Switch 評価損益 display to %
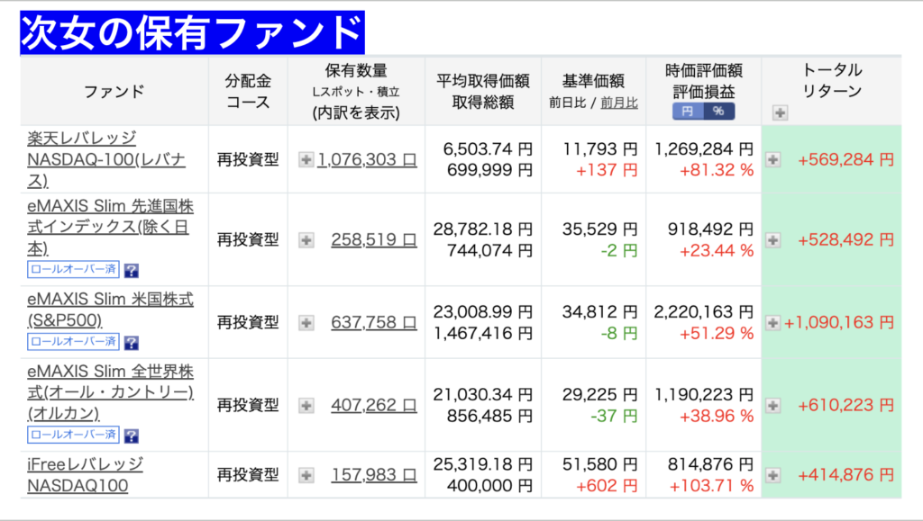The width and height of the screenshot is (923, 521). [718, 112]
